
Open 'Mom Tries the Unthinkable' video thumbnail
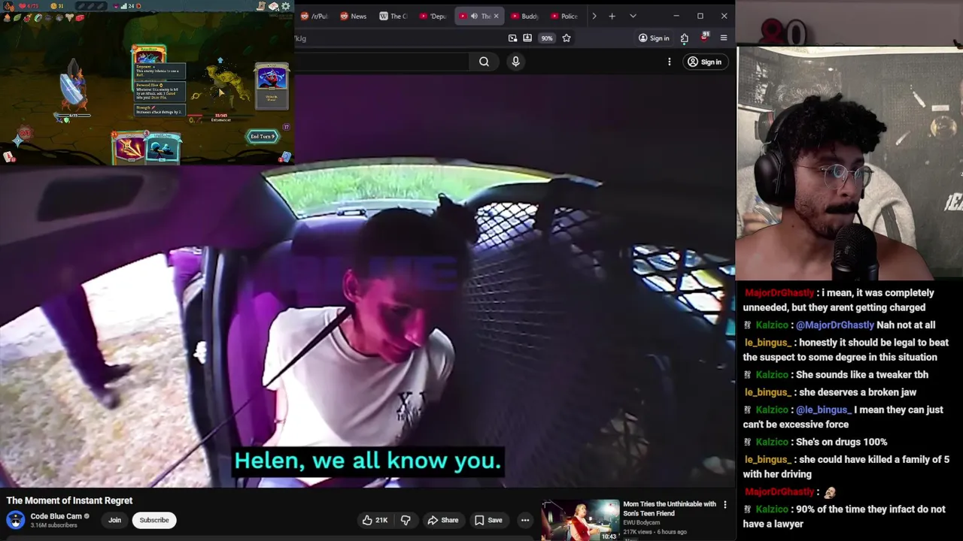click(580, 520)
